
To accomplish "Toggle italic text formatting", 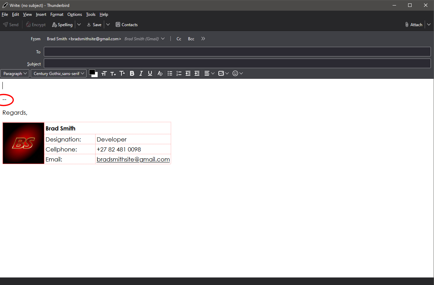I will (x=141, y=73).
